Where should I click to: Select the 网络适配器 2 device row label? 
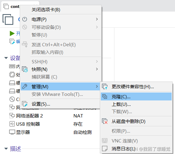(30, 116)
